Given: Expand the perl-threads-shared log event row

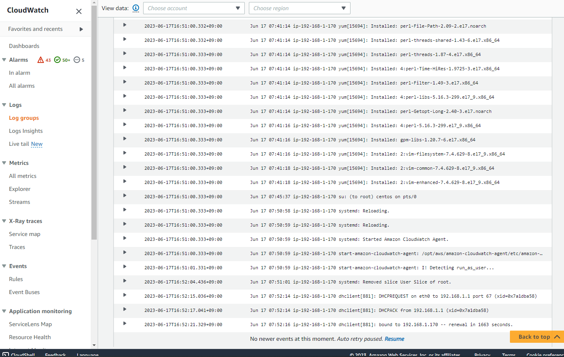Looking at the screenshot, I should tap(125, 39).
